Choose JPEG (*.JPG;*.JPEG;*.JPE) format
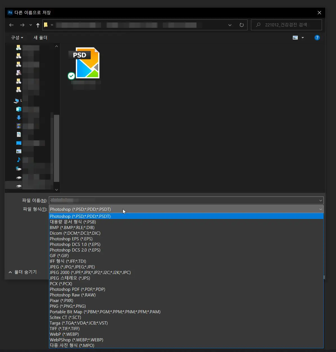Viewport: 336px width, 352px height. tap(186, 267)
